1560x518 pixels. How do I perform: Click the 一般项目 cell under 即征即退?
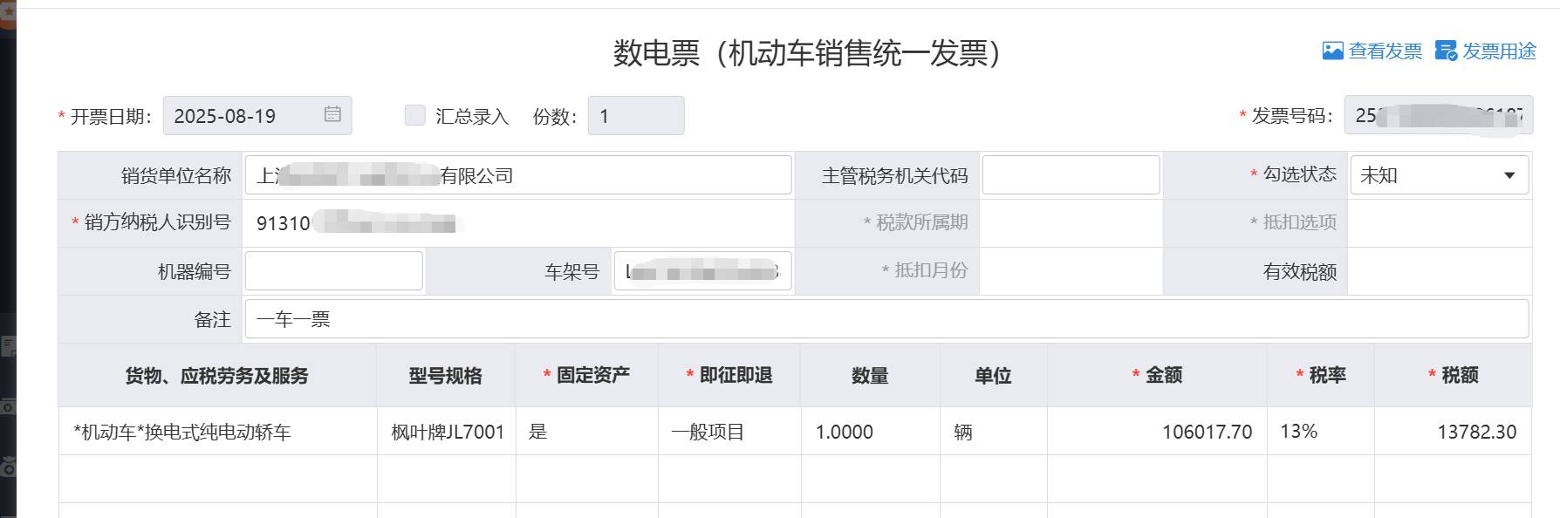[729, 432]
